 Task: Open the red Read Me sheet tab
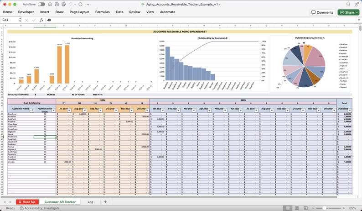(27, 202)
